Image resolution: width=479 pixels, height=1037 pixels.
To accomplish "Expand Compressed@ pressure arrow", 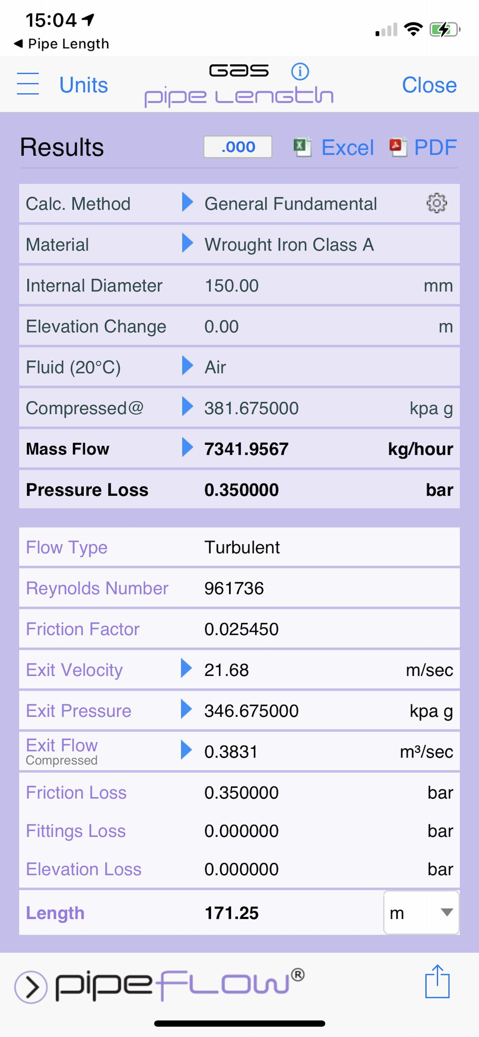I will tap(187, 407).
